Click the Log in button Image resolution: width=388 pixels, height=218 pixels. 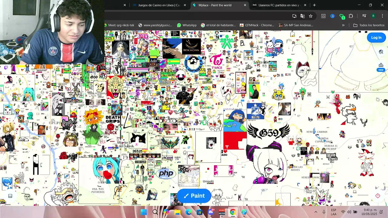pos(376,38)
